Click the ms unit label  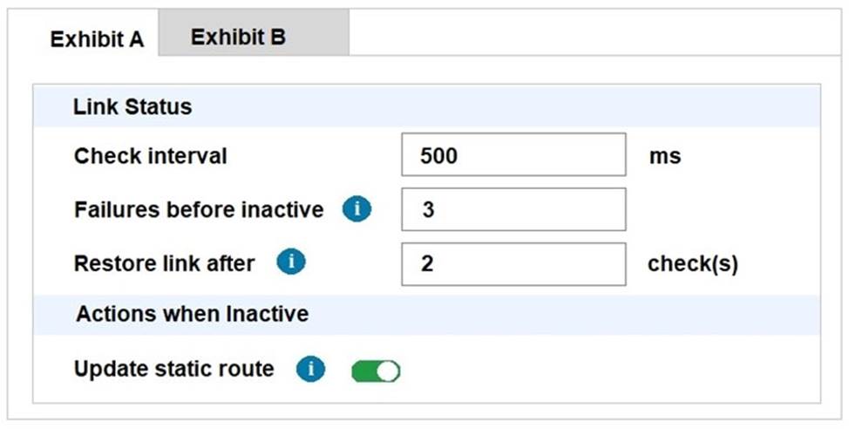(664, 157)
